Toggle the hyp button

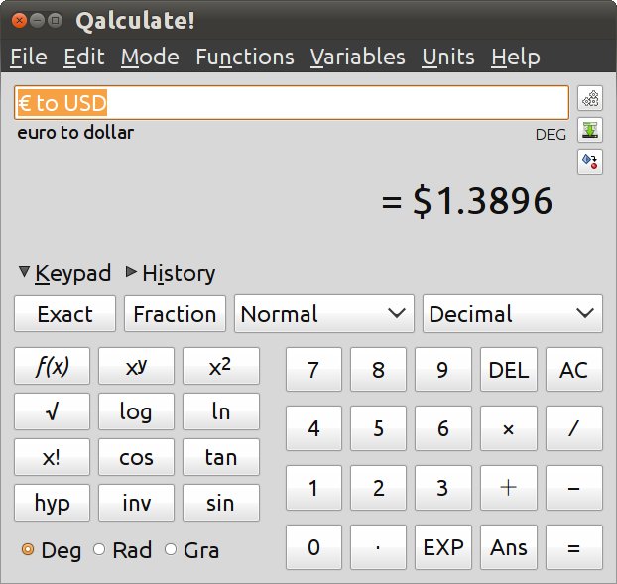pos(52,503)
